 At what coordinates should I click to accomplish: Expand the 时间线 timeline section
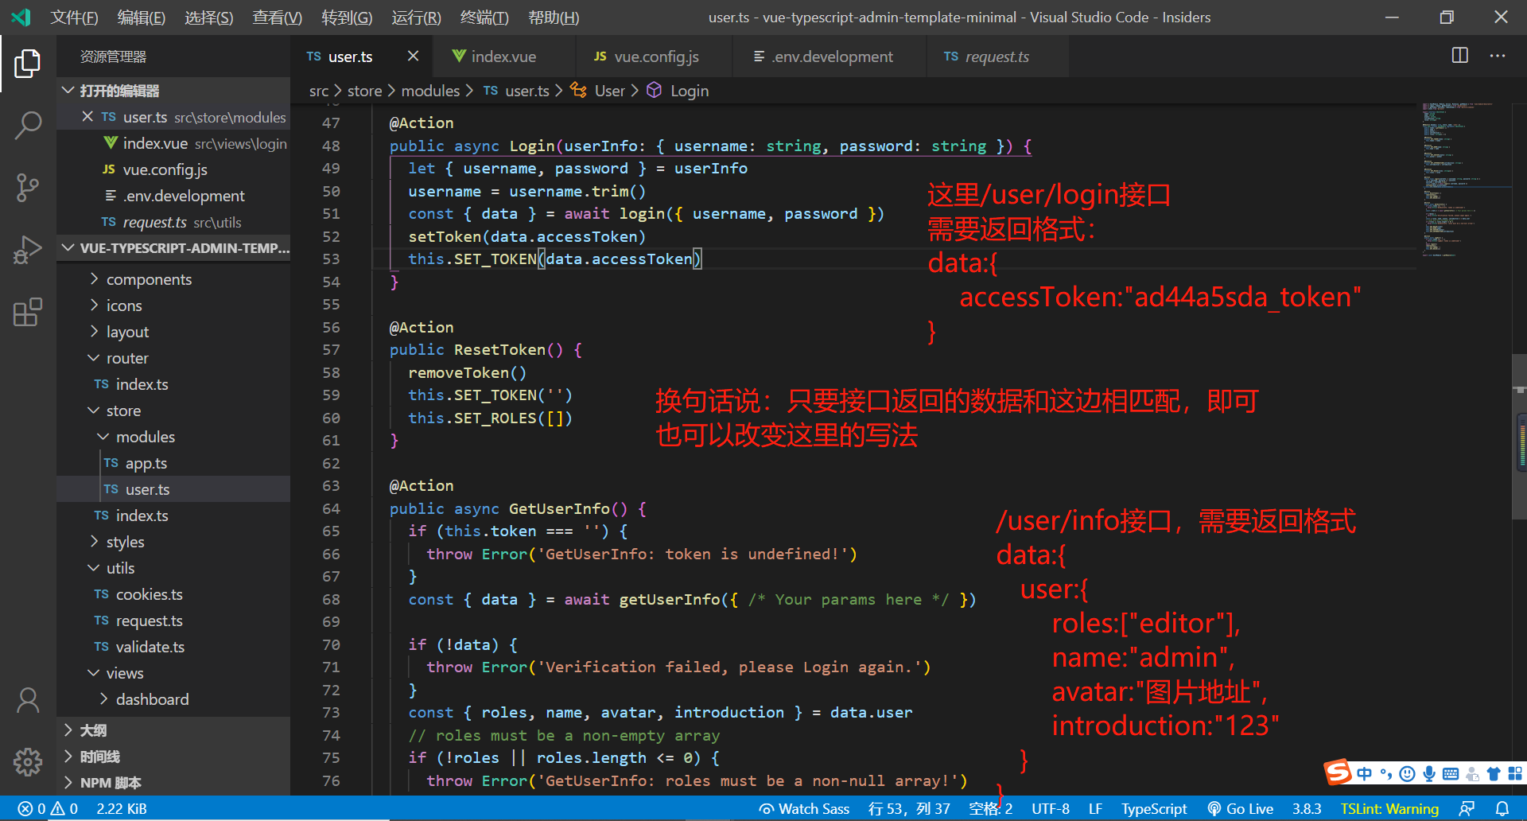[173, 757]
